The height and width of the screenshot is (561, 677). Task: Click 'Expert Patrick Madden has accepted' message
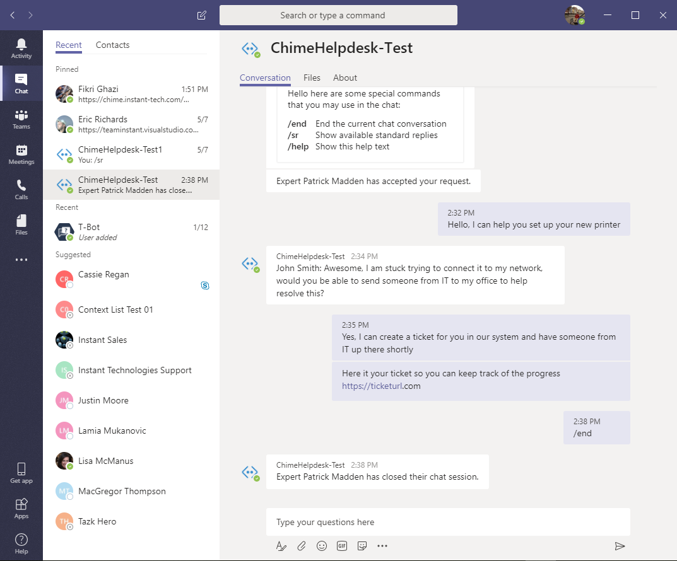[373, 181]
